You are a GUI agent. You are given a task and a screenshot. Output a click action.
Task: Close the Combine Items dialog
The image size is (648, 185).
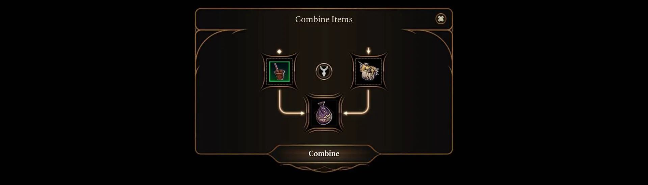coord(440,19)
